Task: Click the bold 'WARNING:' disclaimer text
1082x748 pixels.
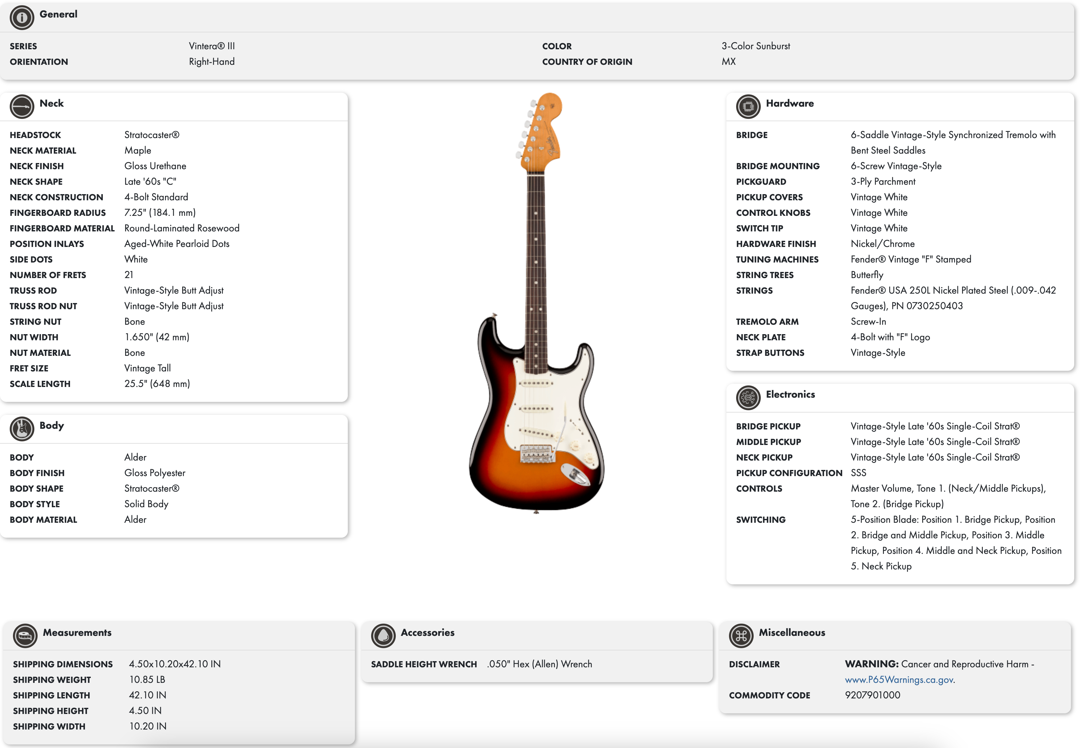Action: [871, 664]
